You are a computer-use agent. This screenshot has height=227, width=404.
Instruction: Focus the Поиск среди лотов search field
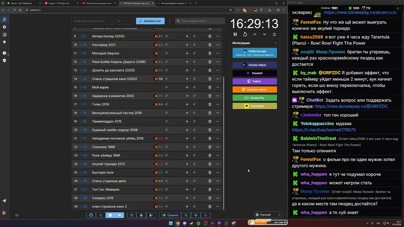(200, 21)
